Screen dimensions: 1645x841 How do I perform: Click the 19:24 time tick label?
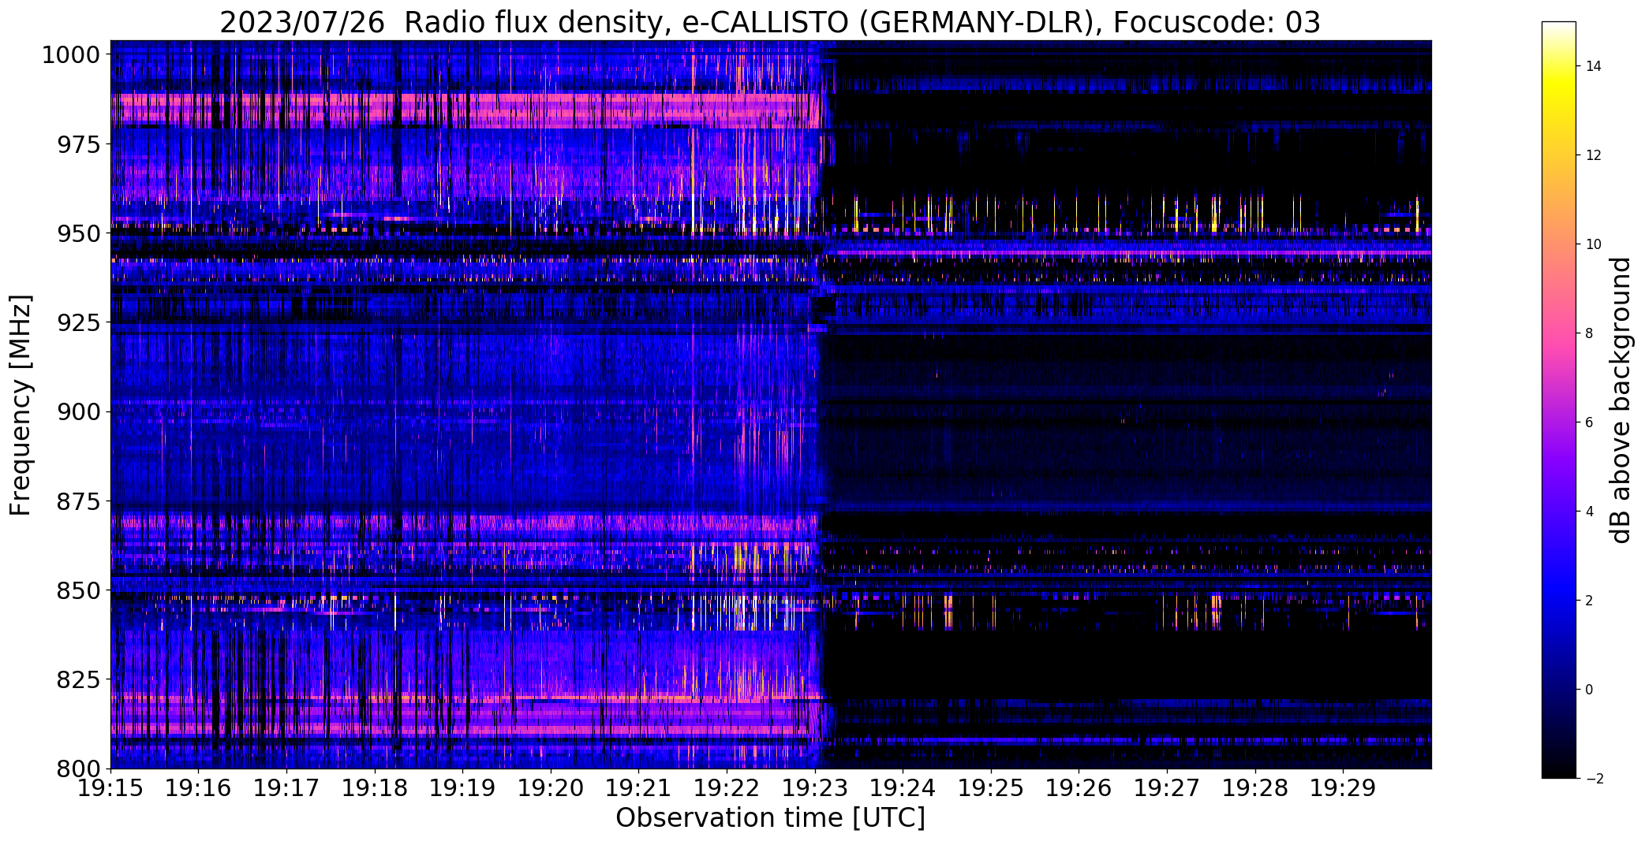[903, 788]
